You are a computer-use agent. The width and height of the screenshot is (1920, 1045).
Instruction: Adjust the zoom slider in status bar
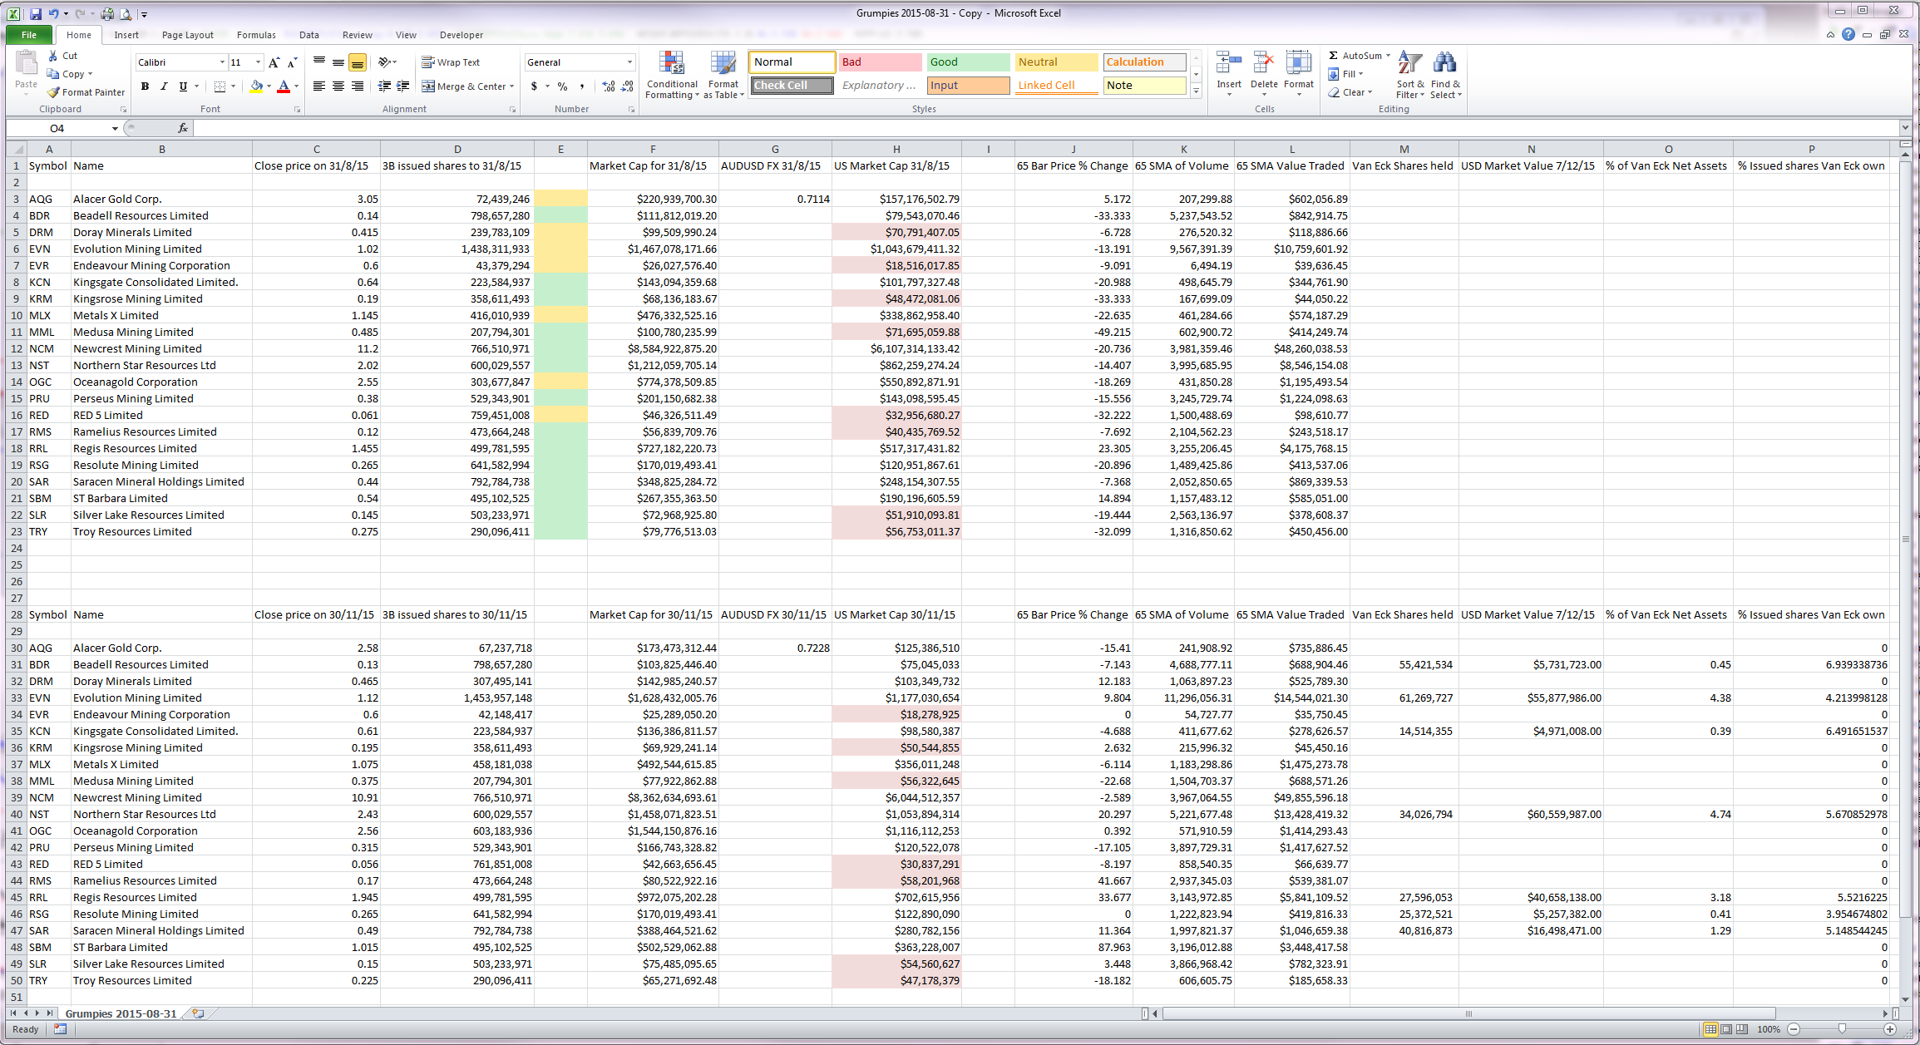pos(1842,1029)
